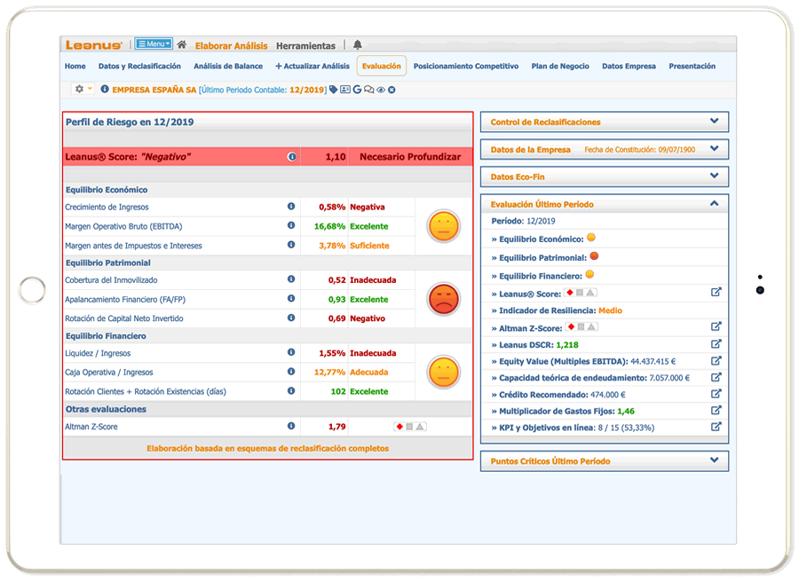The width and height of the screenshot is (799, 581).
Task: Select the Evaluación tab
Action: click(382, 67)
